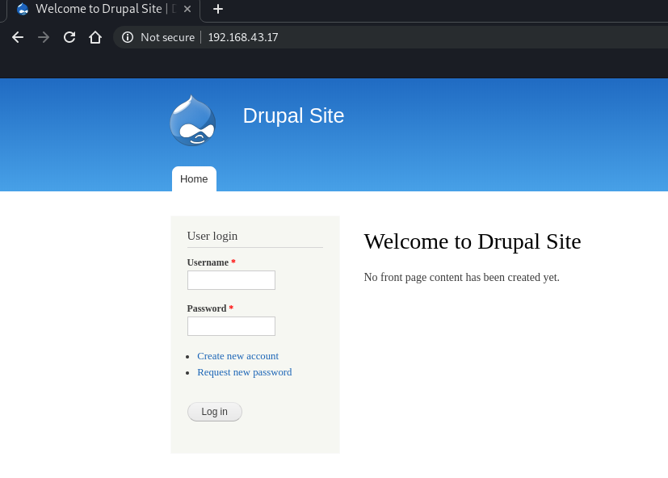Image resolution: width=668 pixels, height=478 pixels.
Task: Select text 'No front page content has been created yet.'
Action: (461, 277)
